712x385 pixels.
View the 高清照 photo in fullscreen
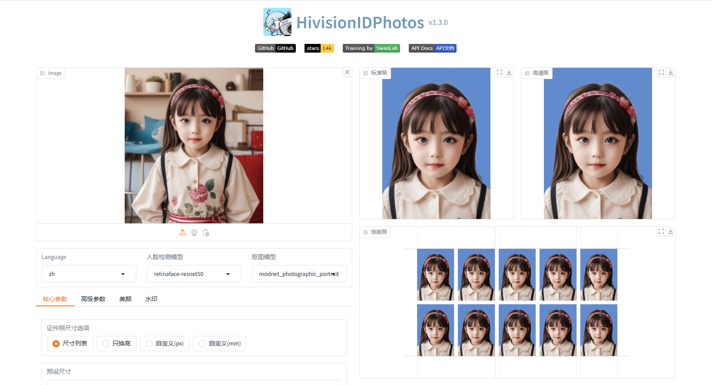661,72
